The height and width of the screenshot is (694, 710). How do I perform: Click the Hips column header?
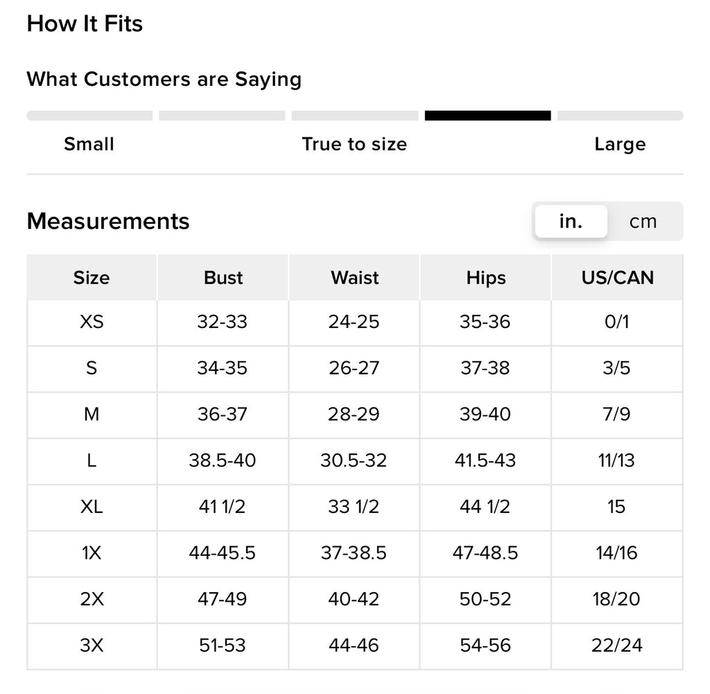[485, 278]
